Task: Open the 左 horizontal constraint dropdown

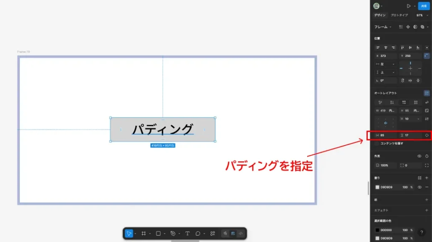Action: tap(386, 64)
